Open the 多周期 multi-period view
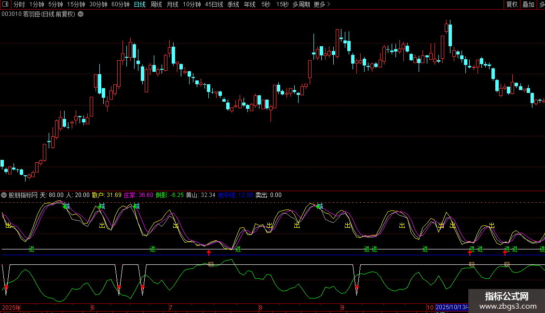Image resolution: width=545 pixels, height=313 pixels. click(301, 4)
